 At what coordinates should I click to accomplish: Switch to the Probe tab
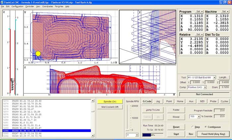213,101
